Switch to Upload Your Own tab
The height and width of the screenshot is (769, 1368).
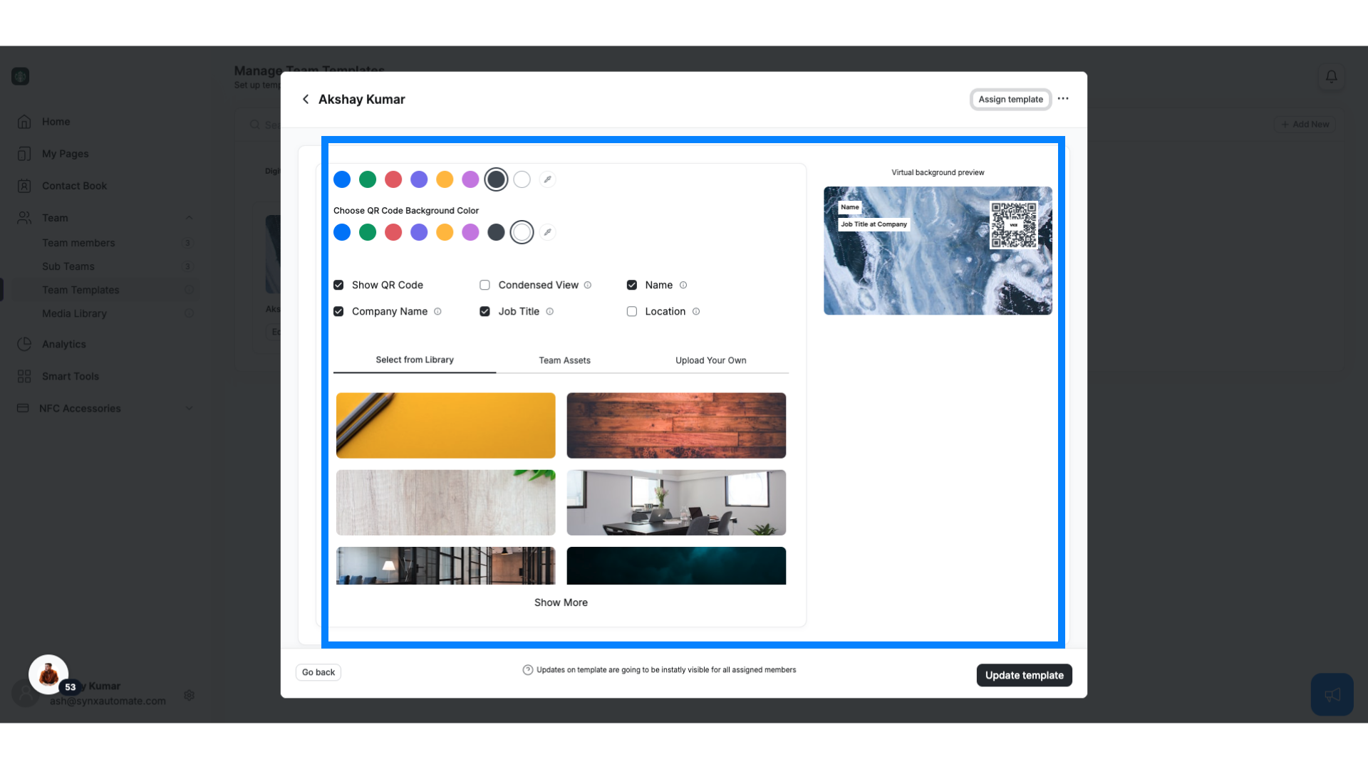tap(710, 360)
